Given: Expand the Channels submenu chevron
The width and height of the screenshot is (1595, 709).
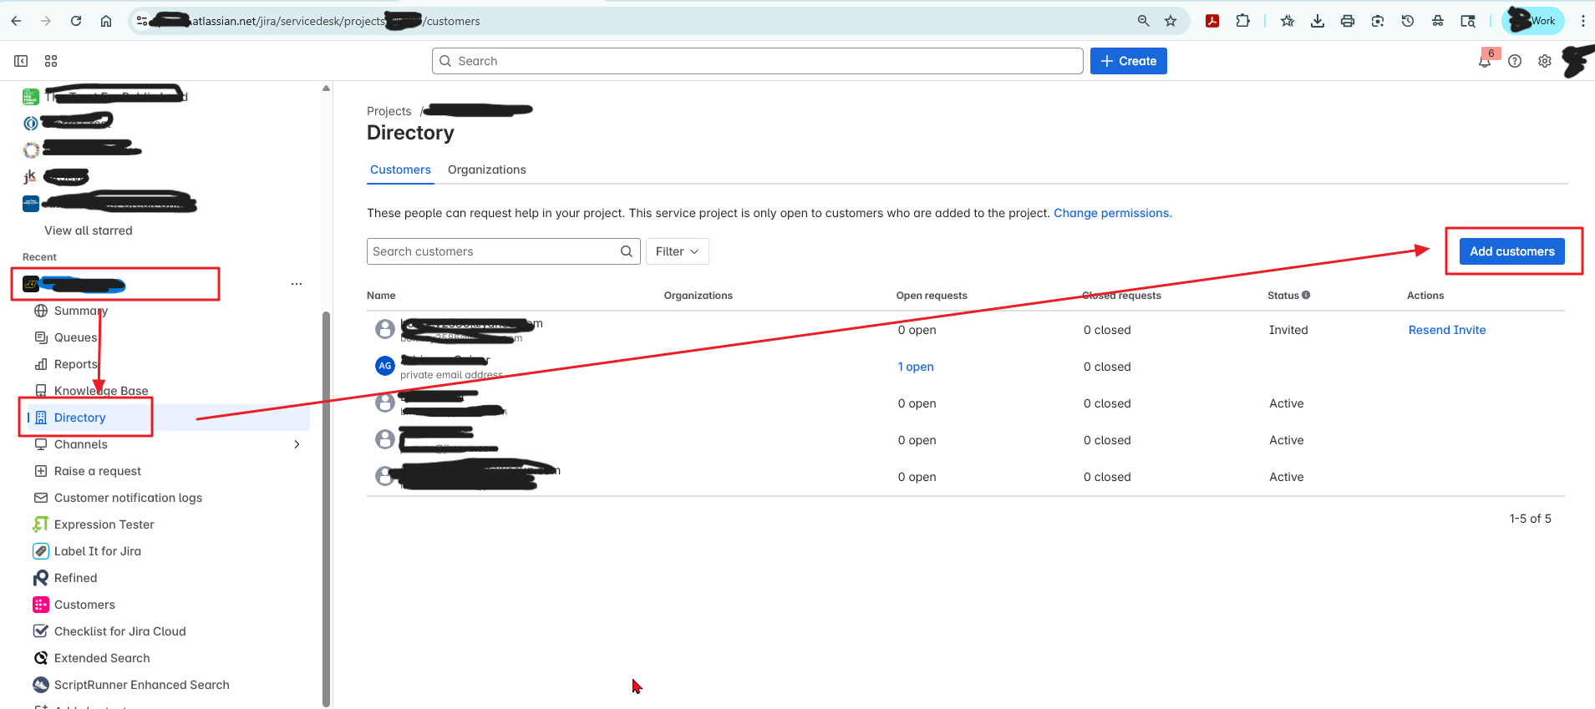Looking at the screenshot, I should coord(297,444).
